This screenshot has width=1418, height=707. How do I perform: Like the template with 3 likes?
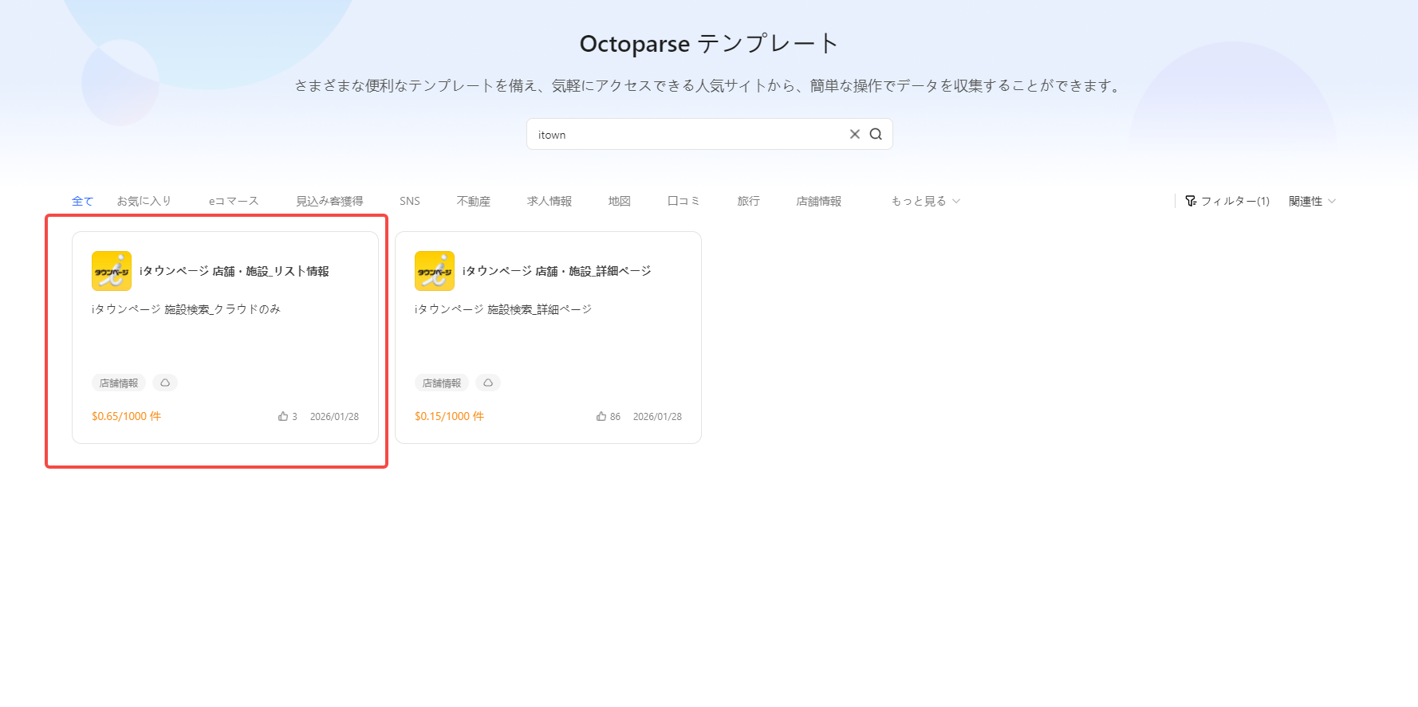click(283, 416)
